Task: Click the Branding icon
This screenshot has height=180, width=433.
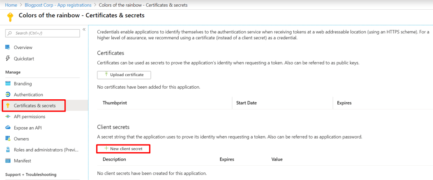Action: (x=8, y=84)
